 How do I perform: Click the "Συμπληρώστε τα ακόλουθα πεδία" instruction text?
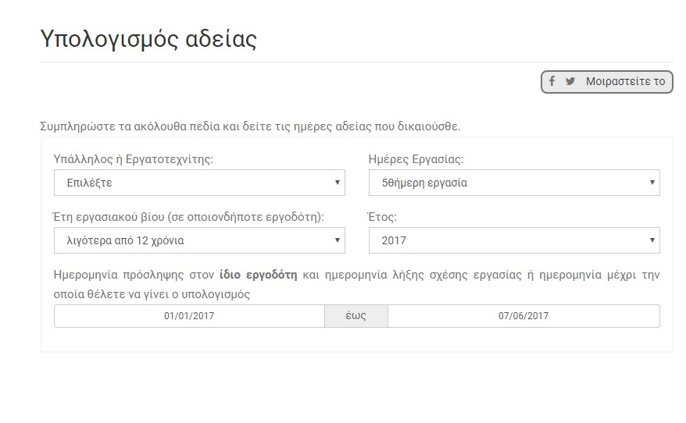coord(250,126)
